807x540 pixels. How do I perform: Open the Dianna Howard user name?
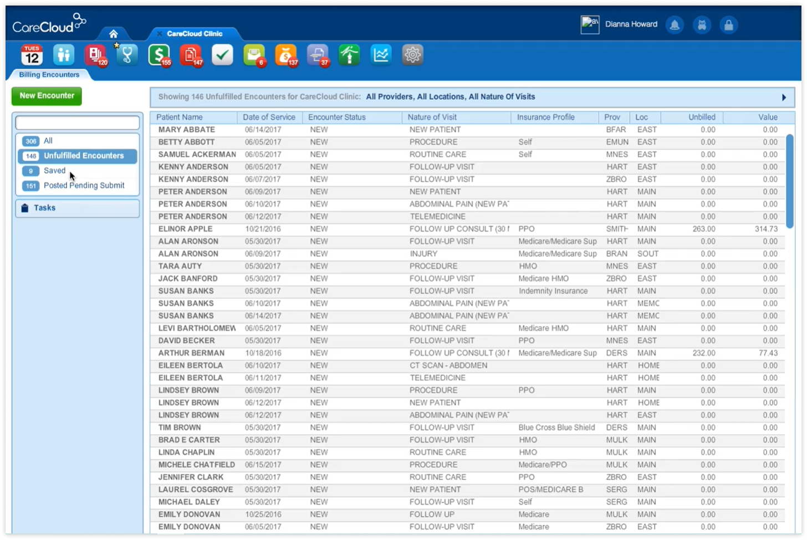[x=631, y=24]
